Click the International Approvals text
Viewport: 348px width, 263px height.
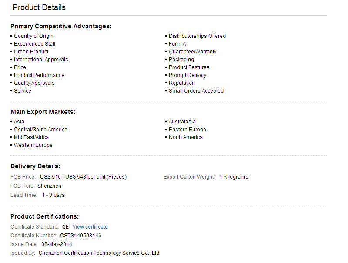(41, 60)
